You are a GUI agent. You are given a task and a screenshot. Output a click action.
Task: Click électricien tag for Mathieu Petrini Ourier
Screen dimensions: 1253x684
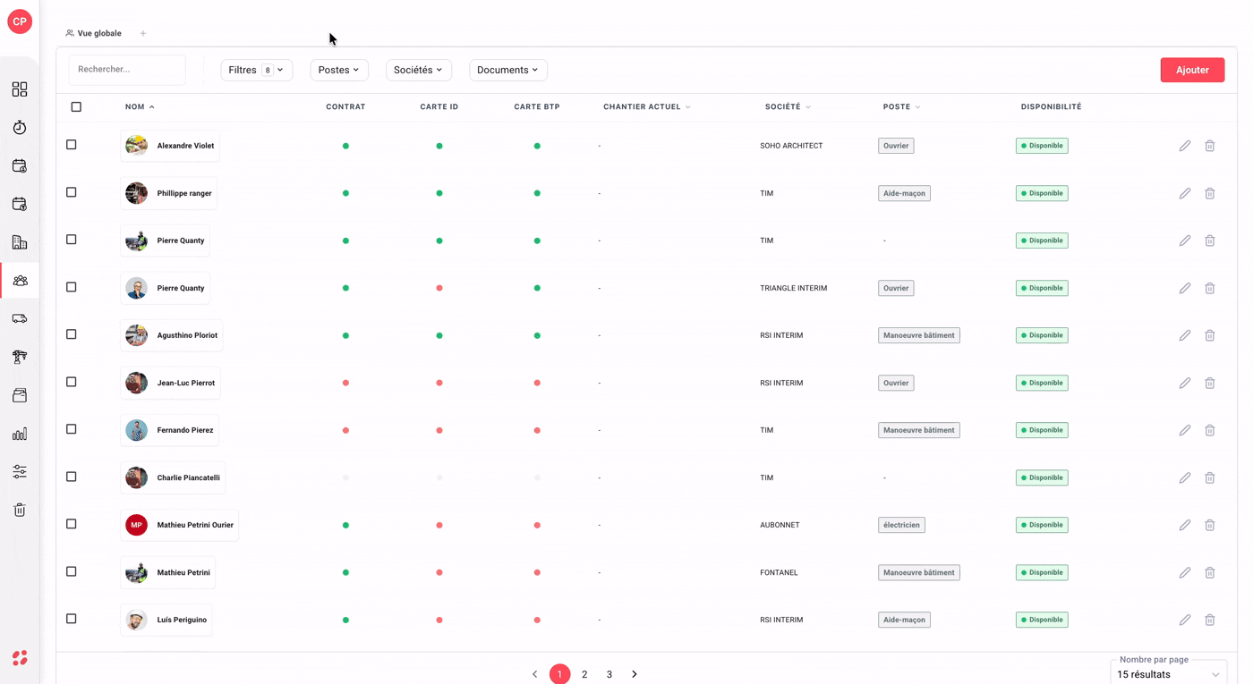pos(901,525)
